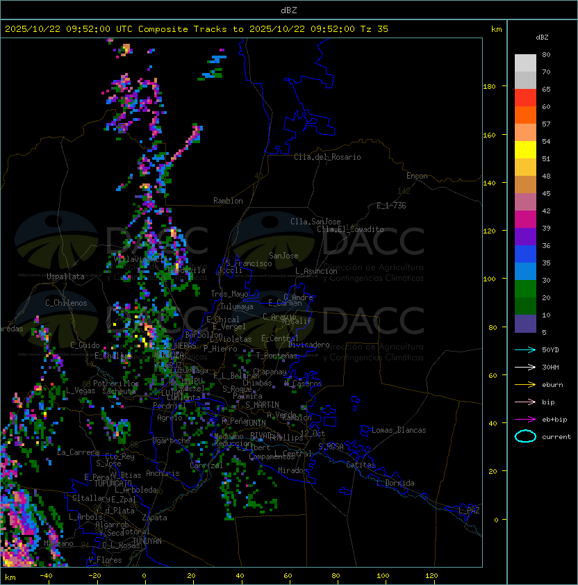Click the 'dBZ' title at the top
The height and width of the screenshot is (585, 578).
click(x=289, y=10)
